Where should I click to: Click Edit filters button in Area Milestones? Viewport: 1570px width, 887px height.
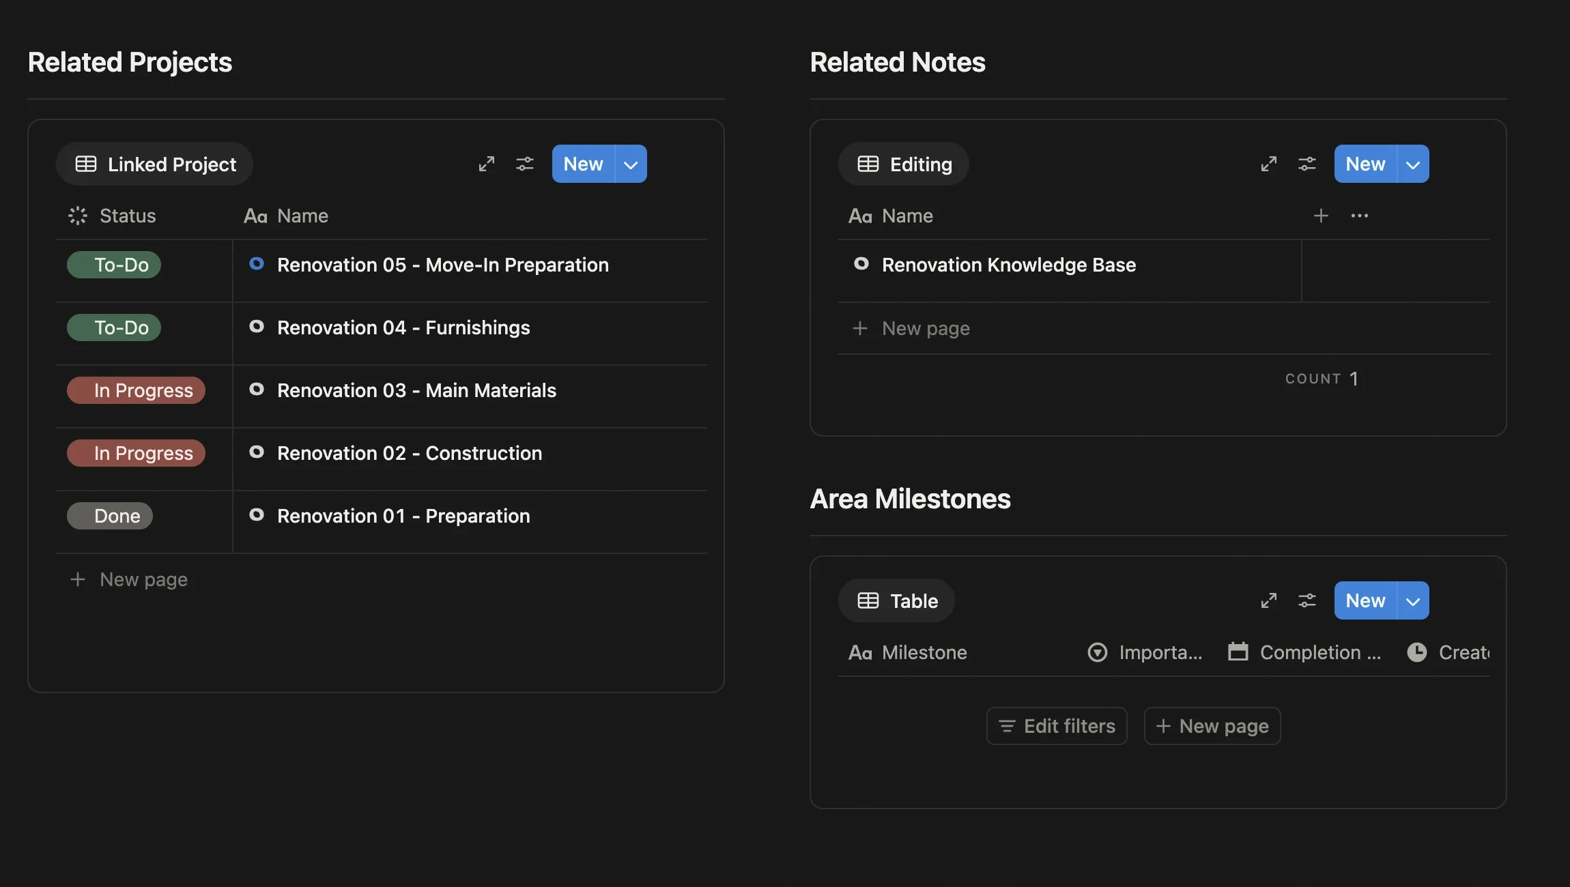1057,726
